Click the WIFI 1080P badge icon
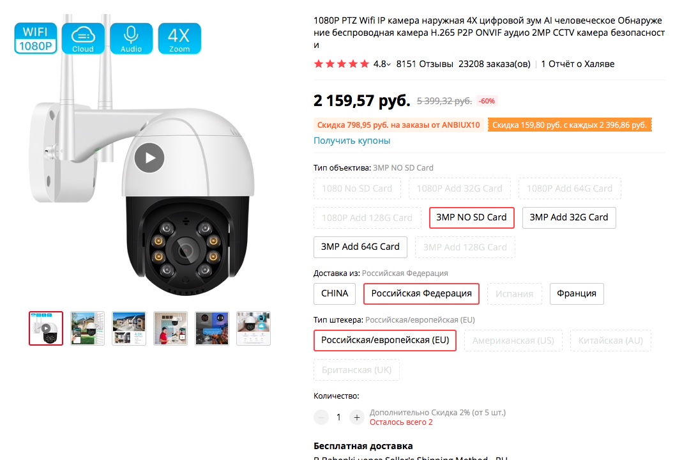The image size is (682, 460). [x=36, y=38]
